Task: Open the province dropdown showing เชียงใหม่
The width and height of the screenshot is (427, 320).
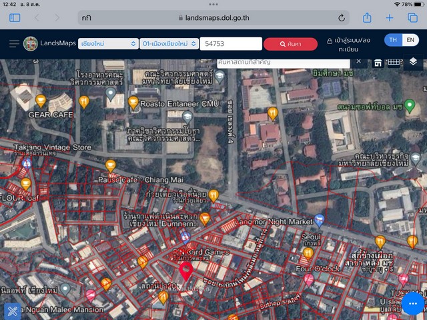Action: tap(108, 43)
